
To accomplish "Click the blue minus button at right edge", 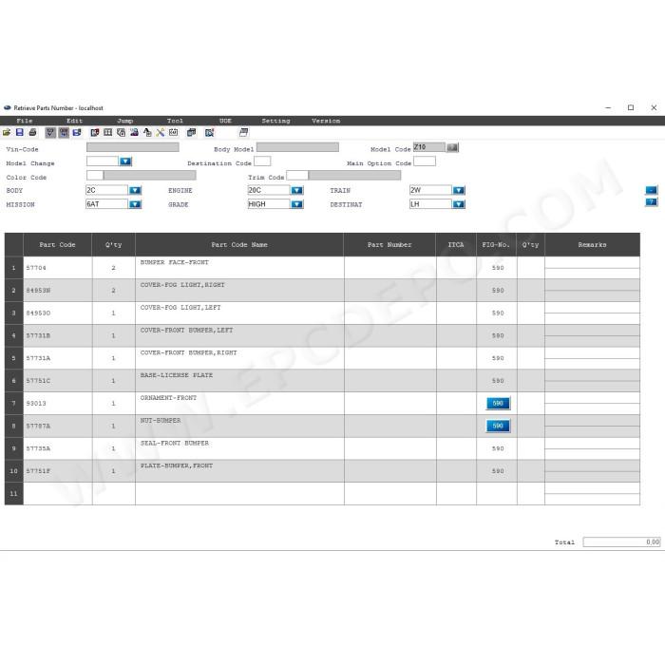I will click(652, 190).
